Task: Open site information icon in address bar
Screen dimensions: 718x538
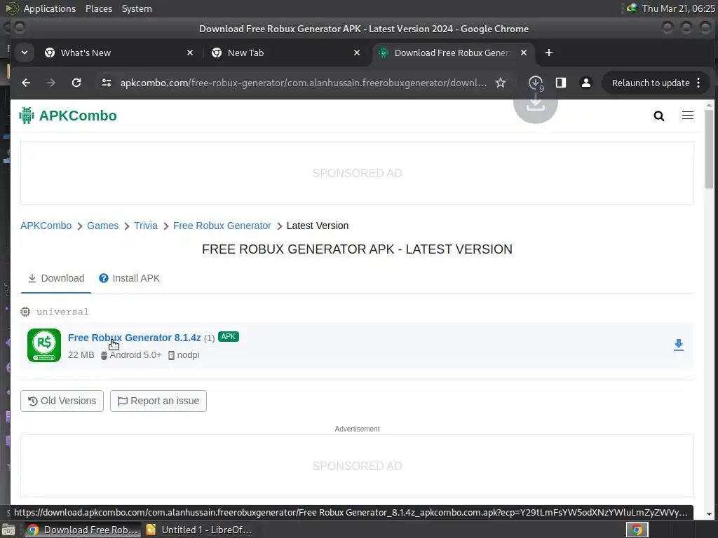Action: [x=107, y=83]
